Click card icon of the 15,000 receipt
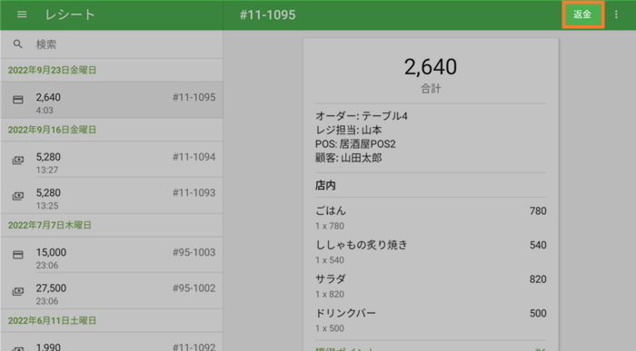This screenshot has height=351, width=636. [x=18, y=255]
